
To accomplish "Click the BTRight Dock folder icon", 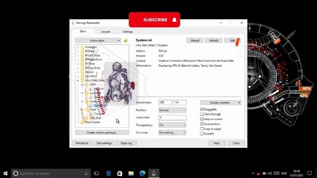I will coord(82,59).
